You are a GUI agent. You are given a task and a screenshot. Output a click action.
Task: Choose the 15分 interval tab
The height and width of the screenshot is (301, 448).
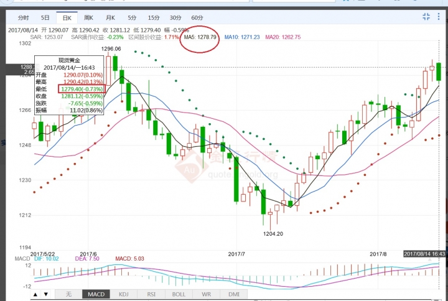tap(154, 18)
